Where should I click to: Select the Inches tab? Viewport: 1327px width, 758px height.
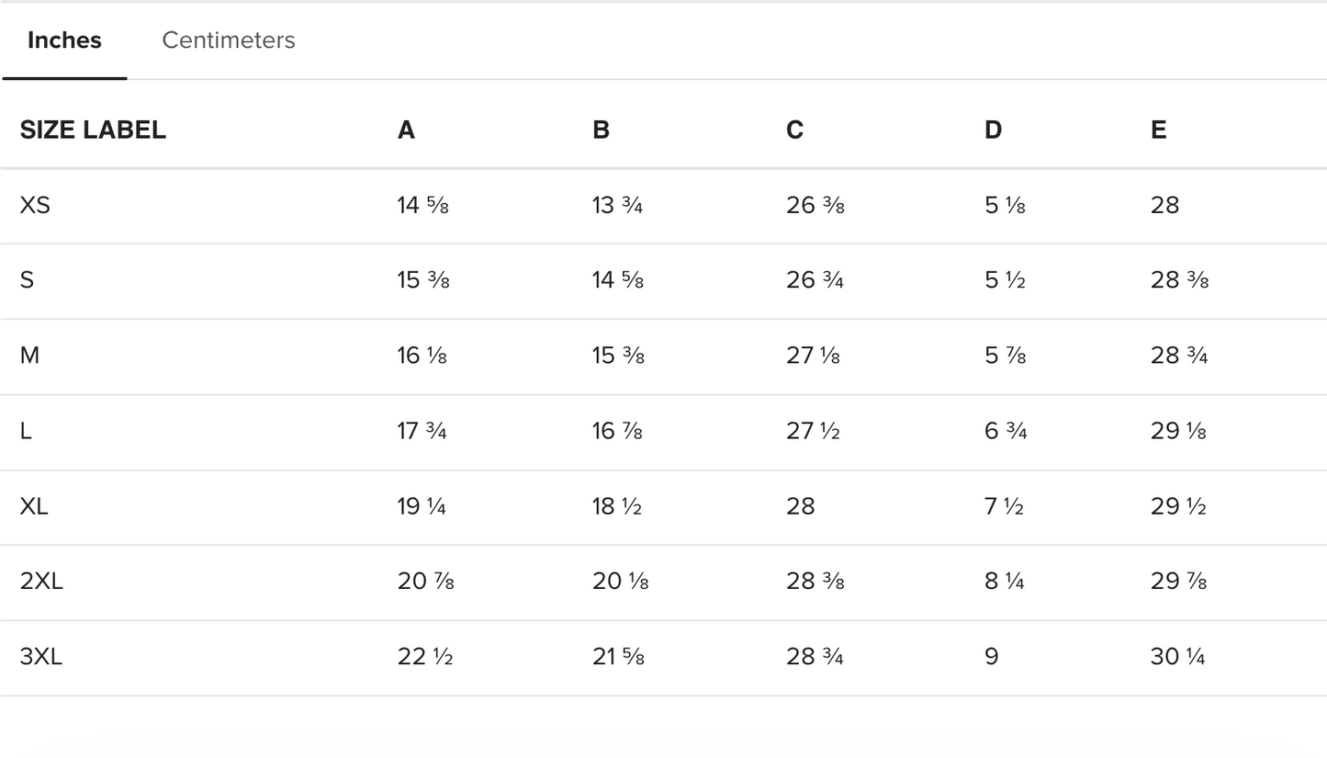pyautogui.click(x=64, y=40)
